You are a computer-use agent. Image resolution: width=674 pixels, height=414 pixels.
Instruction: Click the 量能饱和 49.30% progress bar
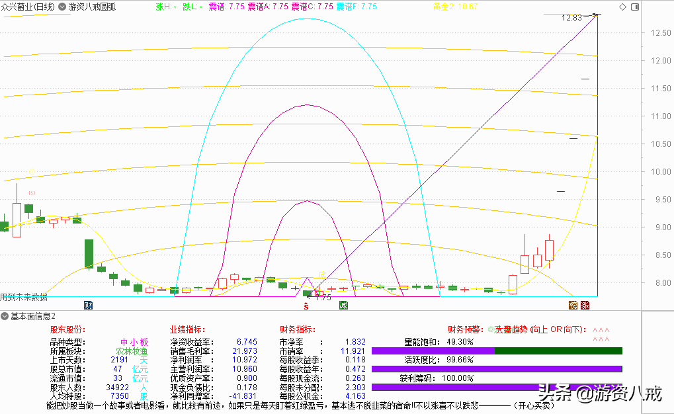(x=497, y=351)
